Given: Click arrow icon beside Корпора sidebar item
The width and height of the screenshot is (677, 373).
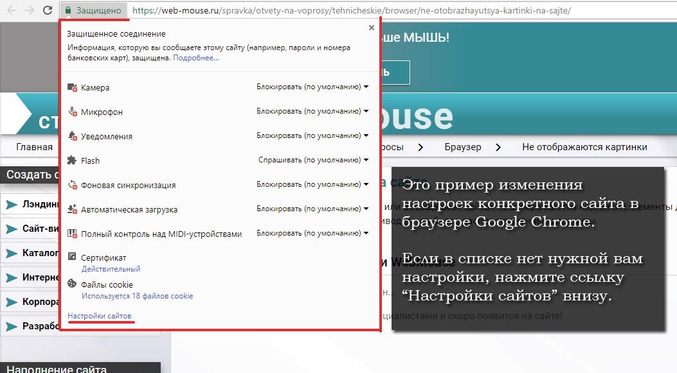Looking at the screenshot, I should tap(11, 302).
